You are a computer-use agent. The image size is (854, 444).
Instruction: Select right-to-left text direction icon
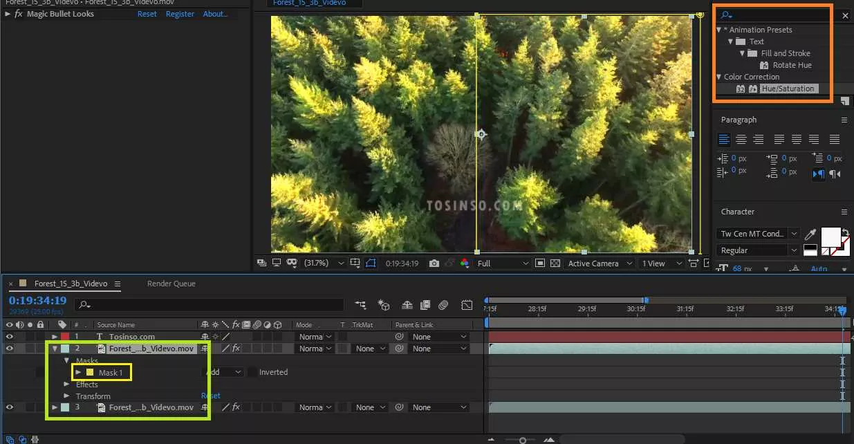(835, 174)
